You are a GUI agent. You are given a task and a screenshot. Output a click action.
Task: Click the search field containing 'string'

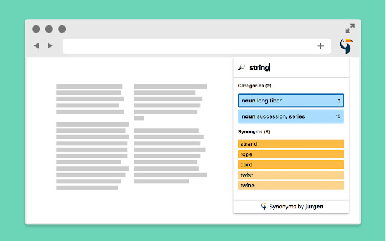(296, 68)
